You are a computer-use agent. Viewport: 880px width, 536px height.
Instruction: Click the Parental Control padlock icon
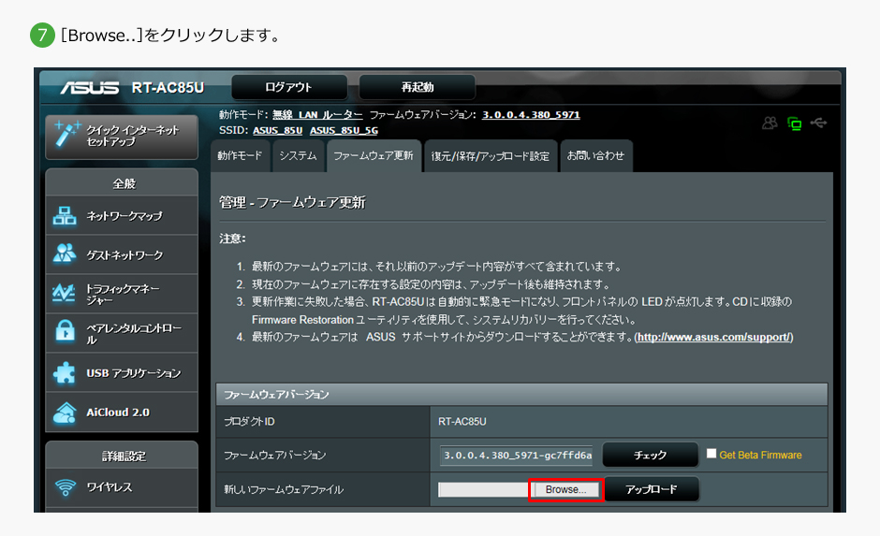[66, 331]
